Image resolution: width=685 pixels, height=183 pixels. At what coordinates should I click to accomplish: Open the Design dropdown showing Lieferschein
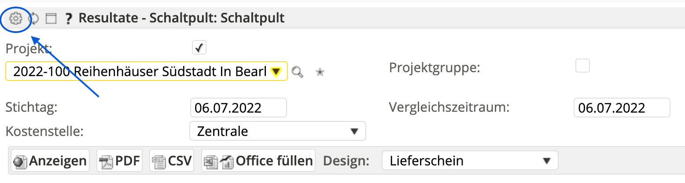(x=470, y=161)
